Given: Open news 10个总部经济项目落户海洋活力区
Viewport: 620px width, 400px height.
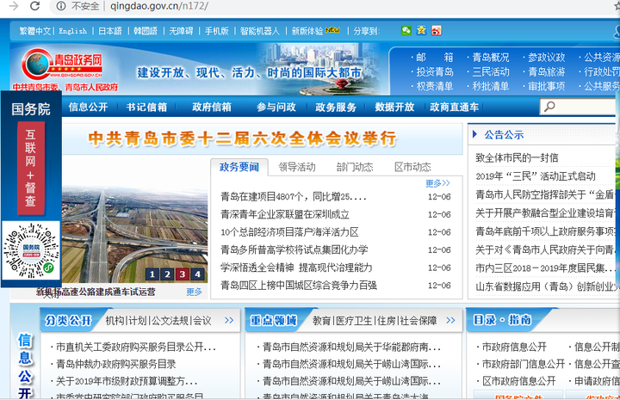Looking at the screenshot, I should pyautogui.click(x=289, y=232).
